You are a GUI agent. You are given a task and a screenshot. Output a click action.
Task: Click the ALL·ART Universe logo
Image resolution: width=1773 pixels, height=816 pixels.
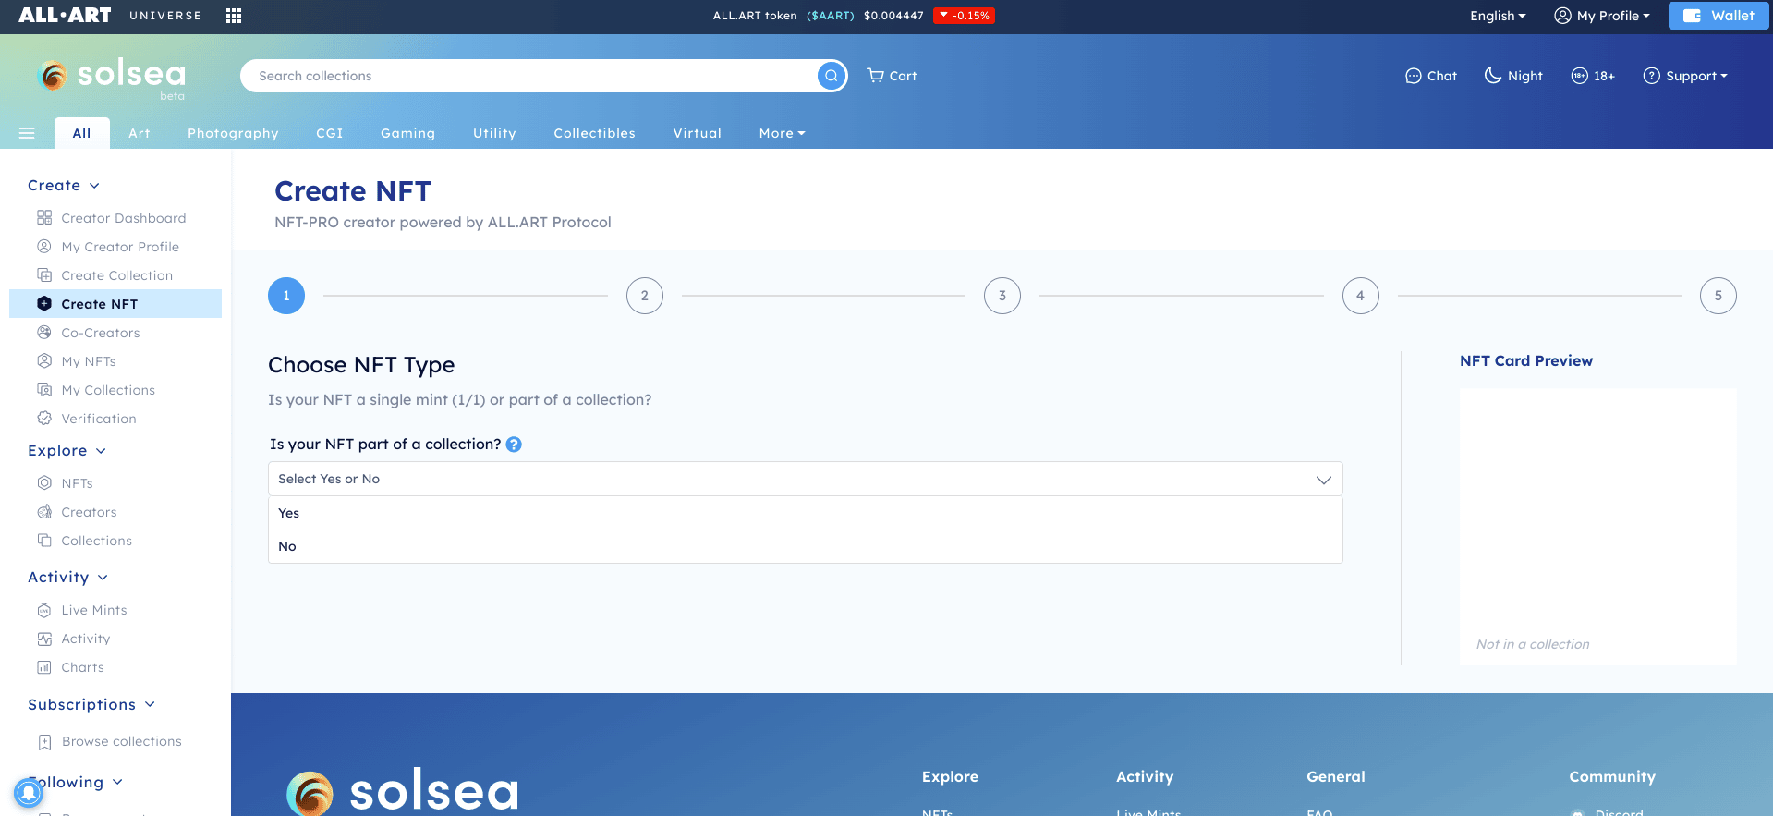110,16
